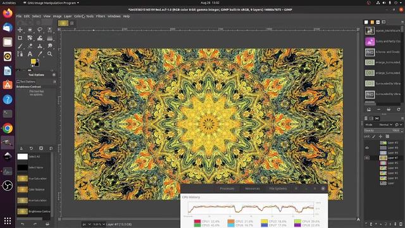The height and width of the screenshot is (228, 405).
Task: Select the Color Picker tool
Action: pyautogui.click(x=40, y=54)
